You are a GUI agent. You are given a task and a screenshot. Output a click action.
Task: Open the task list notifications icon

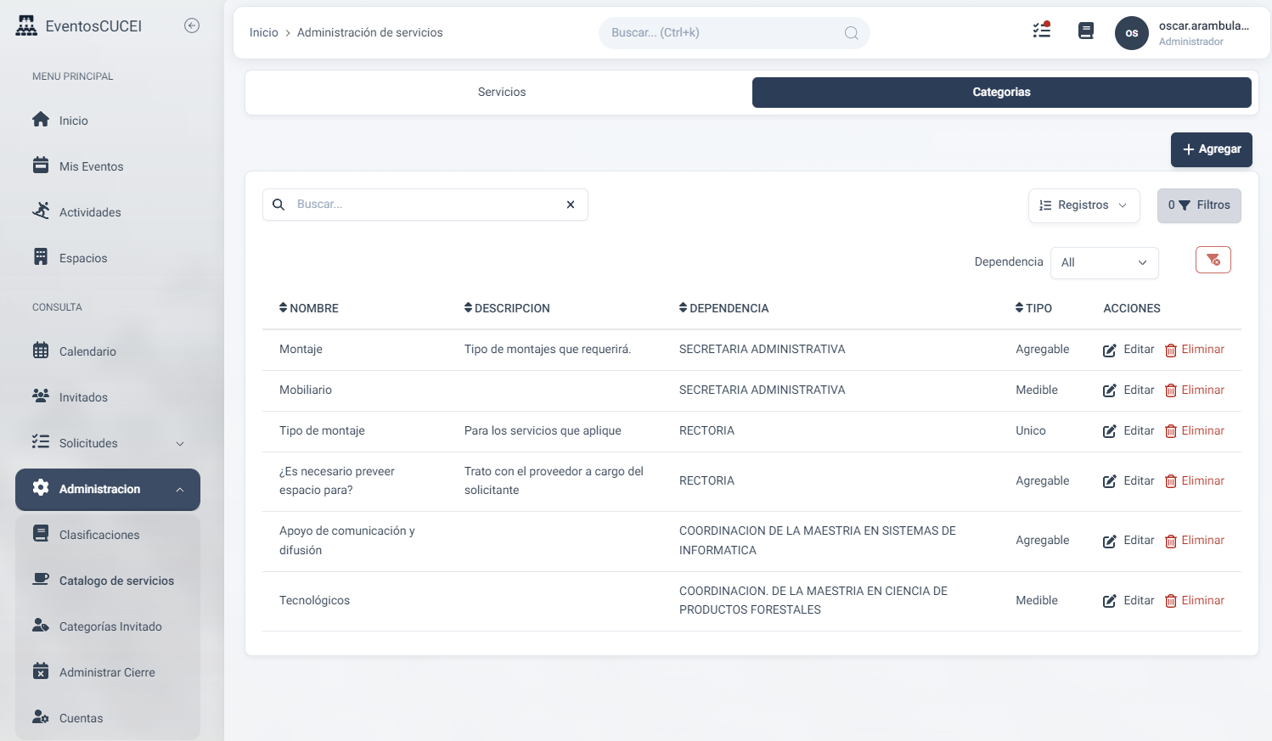[1041, 31]
